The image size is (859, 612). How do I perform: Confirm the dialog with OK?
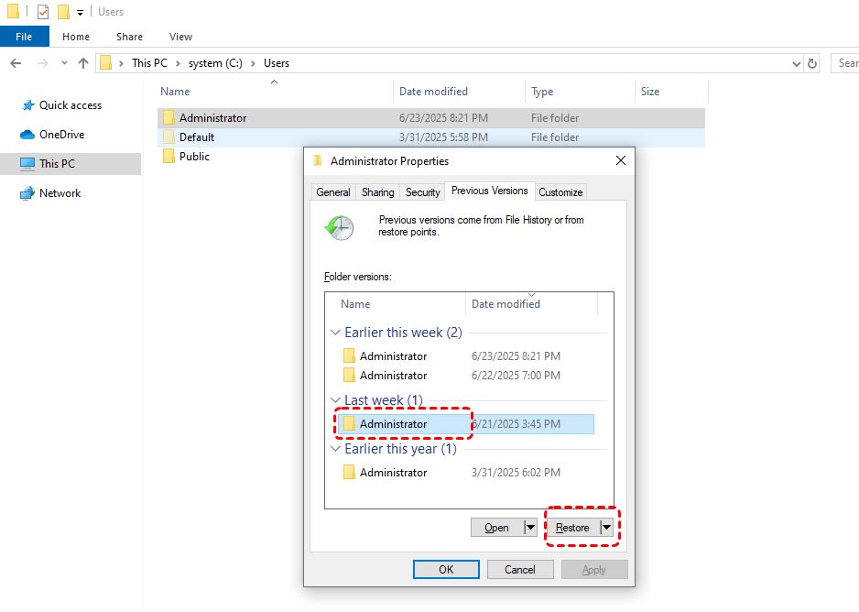(x=446, y=569)
